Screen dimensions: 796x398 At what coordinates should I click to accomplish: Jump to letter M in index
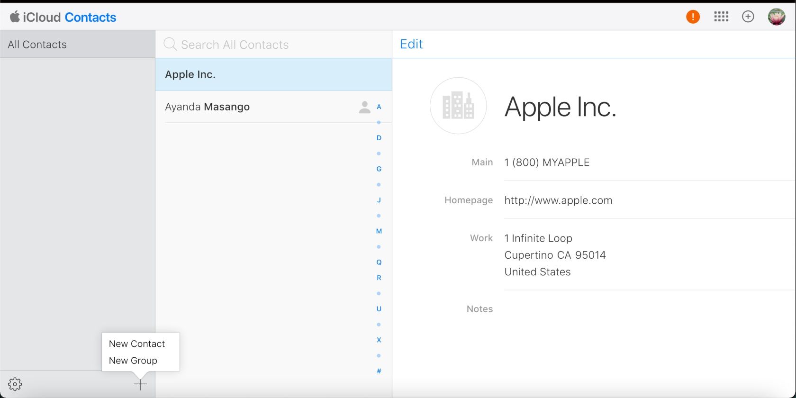[379, 231]
